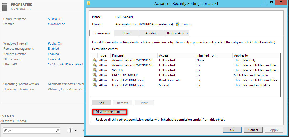Image resolution: width=289 pixels, height=137 pixels.
Task: Click the folder icon in the dialog title bar
Action: (x=89, y=4)
